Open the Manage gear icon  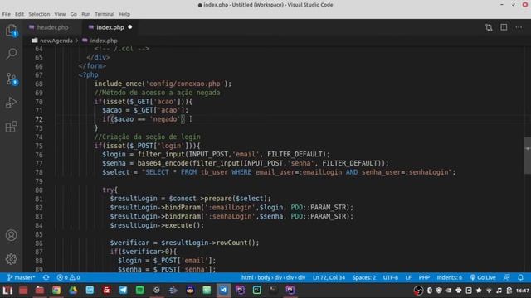pos(11,259)
